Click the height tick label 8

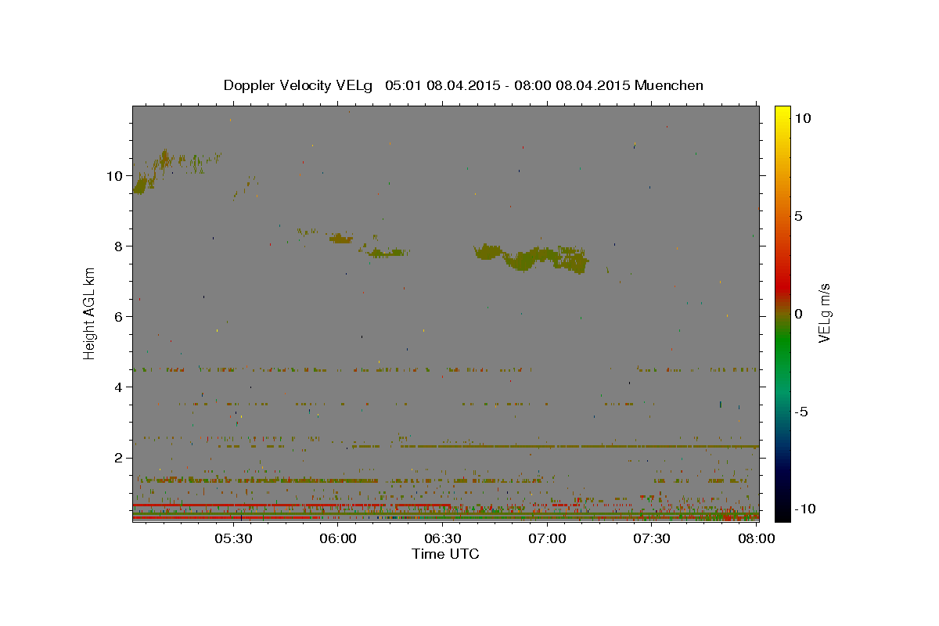pos(119,246)
